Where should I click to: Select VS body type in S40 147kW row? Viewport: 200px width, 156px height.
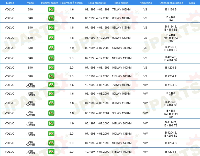click(145, 48)
